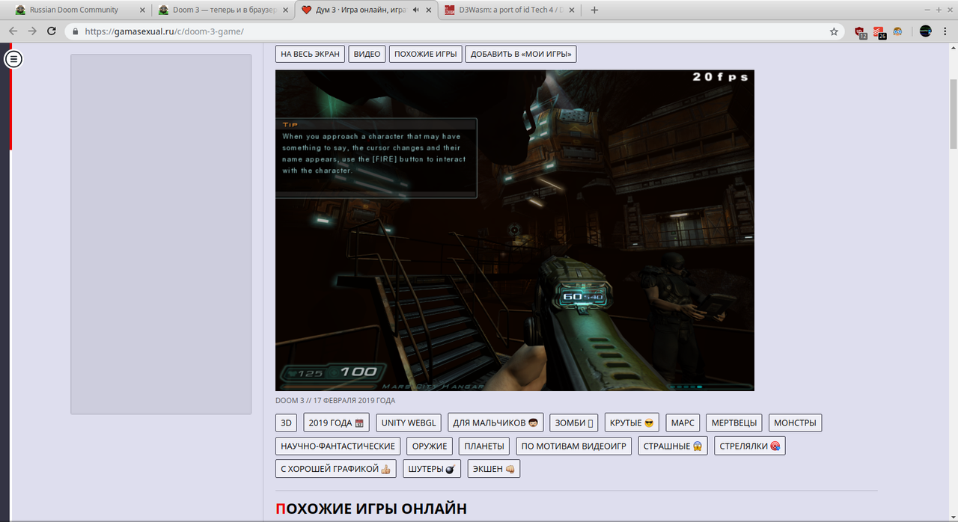Select the 2019 ГОДА tag
Viewport: 958px width, 522px height.
click(x=336, y=423)
